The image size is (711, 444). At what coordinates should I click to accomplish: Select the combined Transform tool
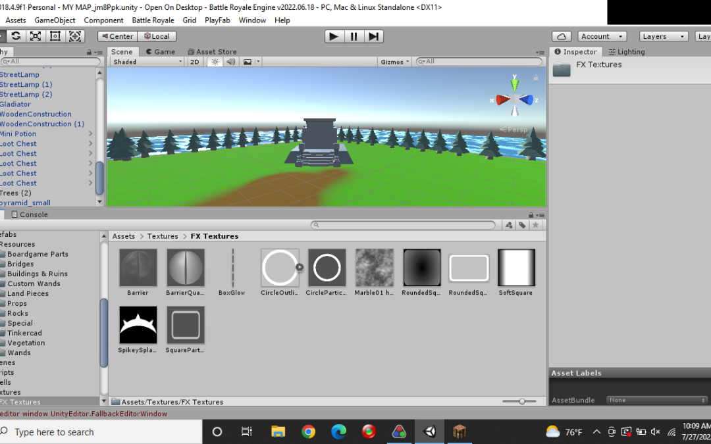pyautogui.click(x=75, y=36)
